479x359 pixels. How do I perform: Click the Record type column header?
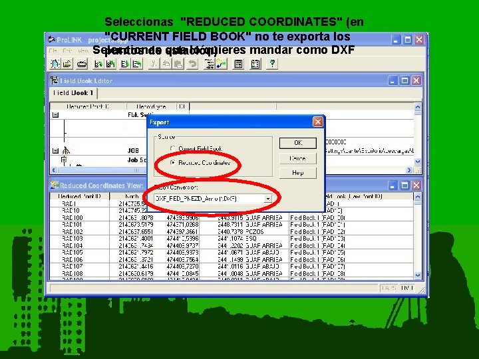(151, 106)
